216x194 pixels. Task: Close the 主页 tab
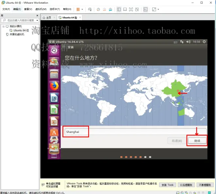tap(54, 17)
